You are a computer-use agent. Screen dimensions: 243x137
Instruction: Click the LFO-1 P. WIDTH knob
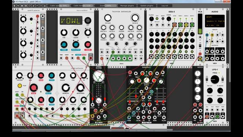tap(220, 91)
